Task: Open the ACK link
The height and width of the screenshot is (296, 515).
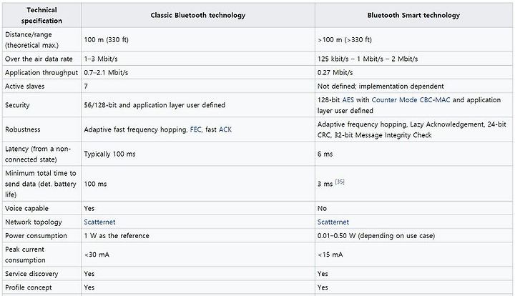Action: pyautogui.click(x=225, y=129)
